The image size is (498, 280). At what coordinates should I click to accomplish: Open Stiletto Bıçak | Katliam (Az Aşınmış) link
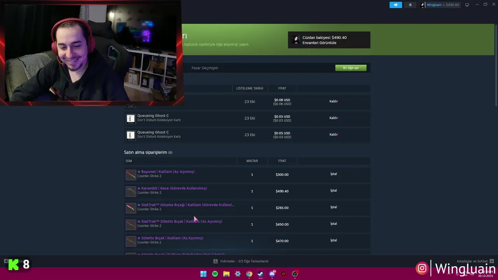point(170,238)
